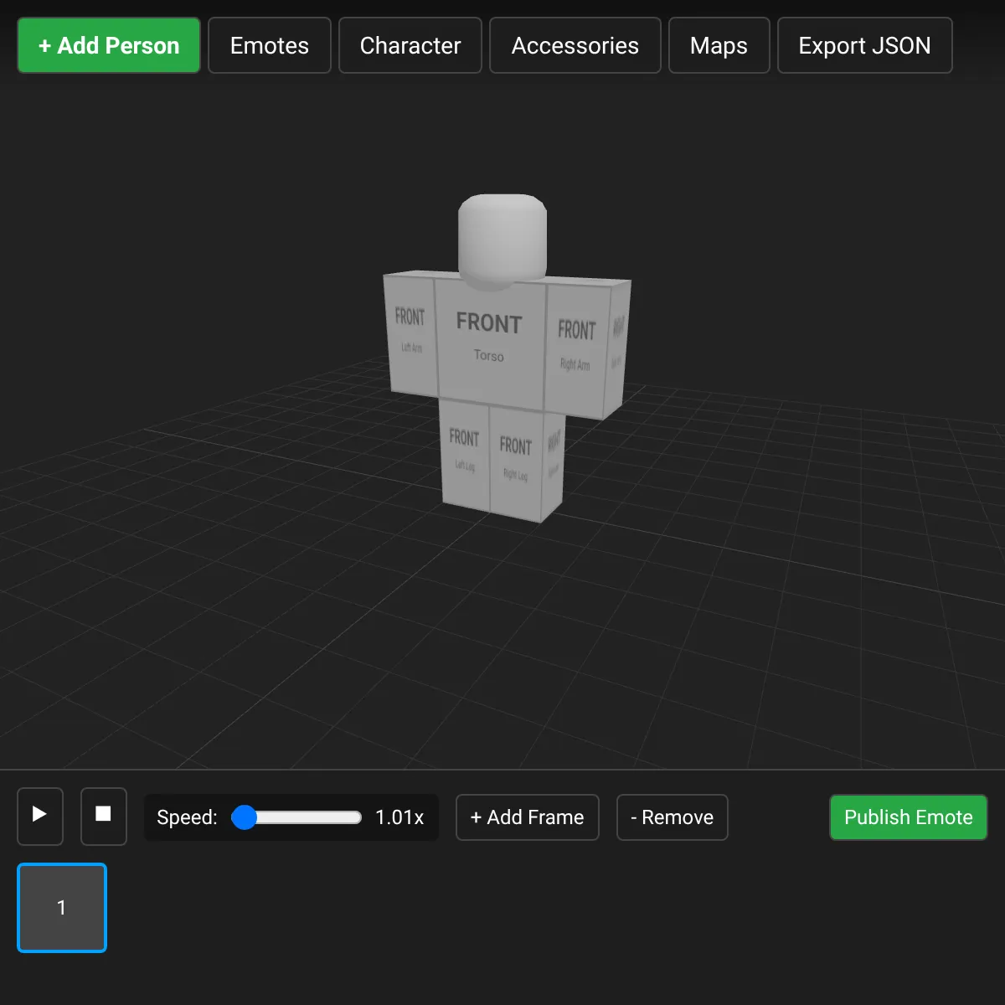Viewport: 1005px width, 1005px height.
Task: Select frame 1 in the timeline
Action: point(62,908)
